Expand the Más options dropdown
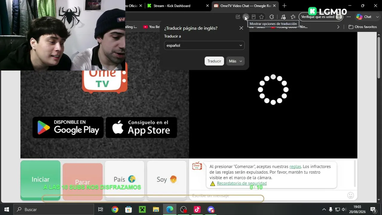The width and height of the screenshot is (382, 215). pos(235,61)
